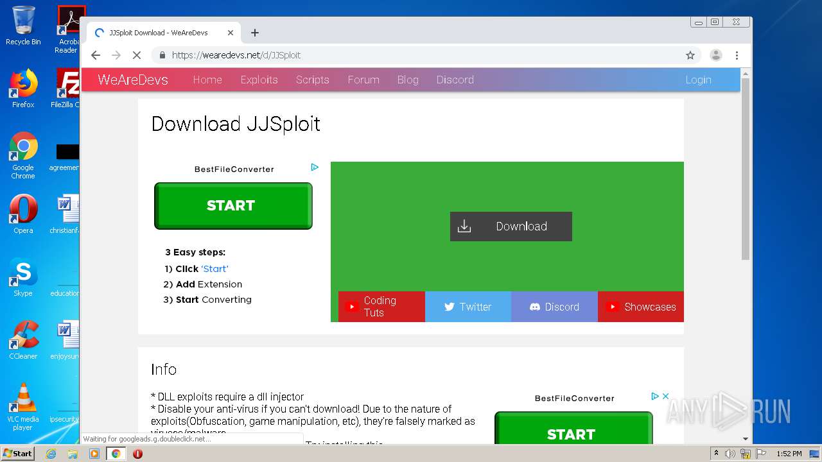Click the WeAreDevs logo
Screen dimensions: 822x462
click(133, 80)
